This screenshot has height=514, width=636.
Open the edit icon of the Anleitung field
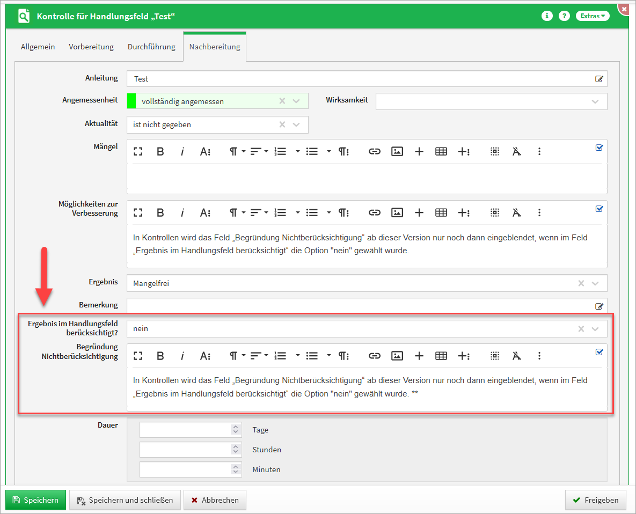point(599,79)
